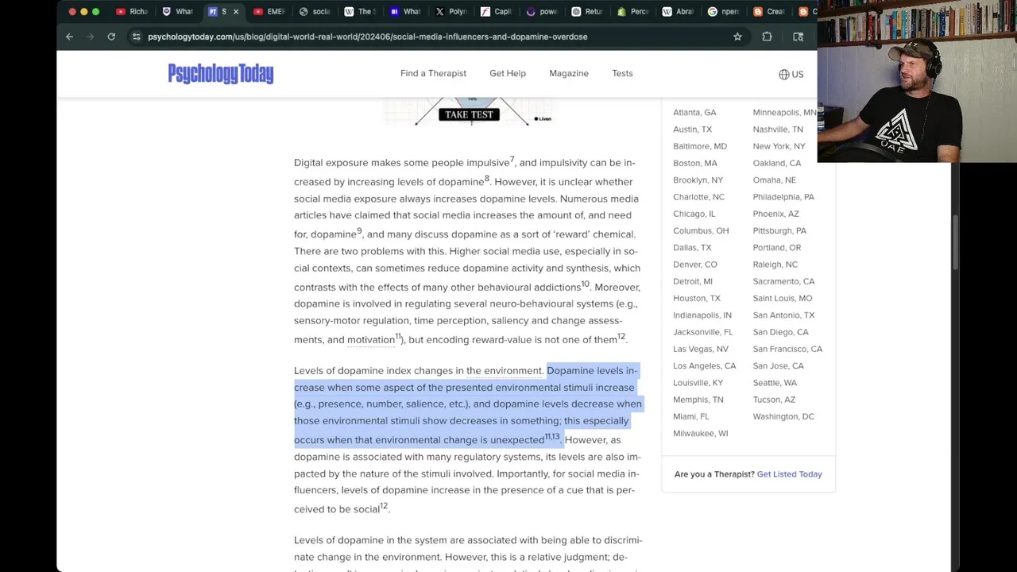1017x572 pixels.
Task: Open the Milwaukee, WI therapist link
Action: tap(700, 434)
